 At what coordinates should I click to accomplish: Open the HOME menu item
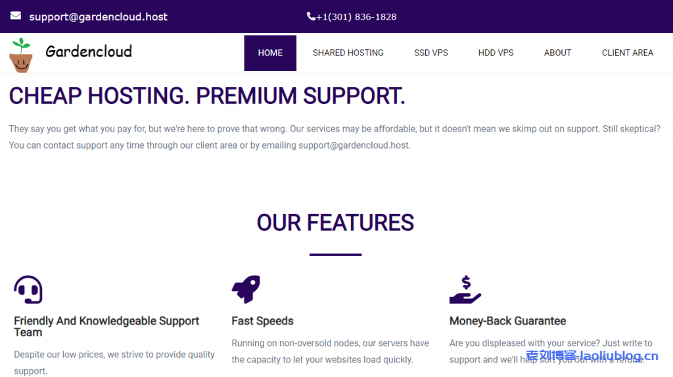[270, 53]
